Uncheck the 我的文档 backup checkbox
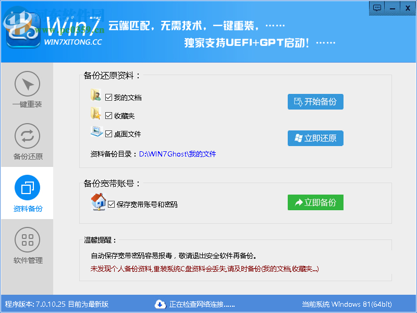This screenshot has height=313, width=417. pos(108,96)
